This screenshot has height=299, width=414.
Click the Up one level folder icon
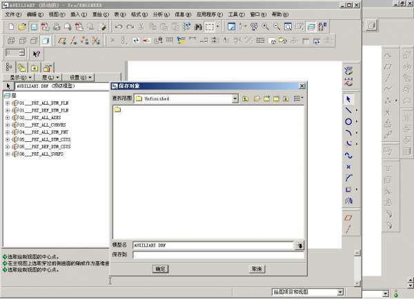(245, 99)
